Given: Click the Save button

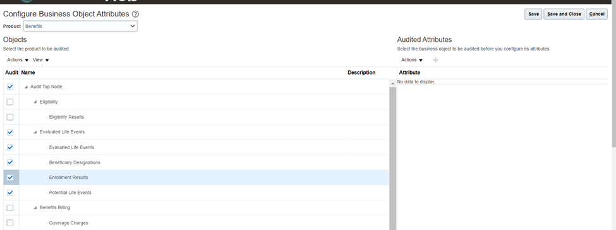Looking at the screenshot, I should pos(533,14).
